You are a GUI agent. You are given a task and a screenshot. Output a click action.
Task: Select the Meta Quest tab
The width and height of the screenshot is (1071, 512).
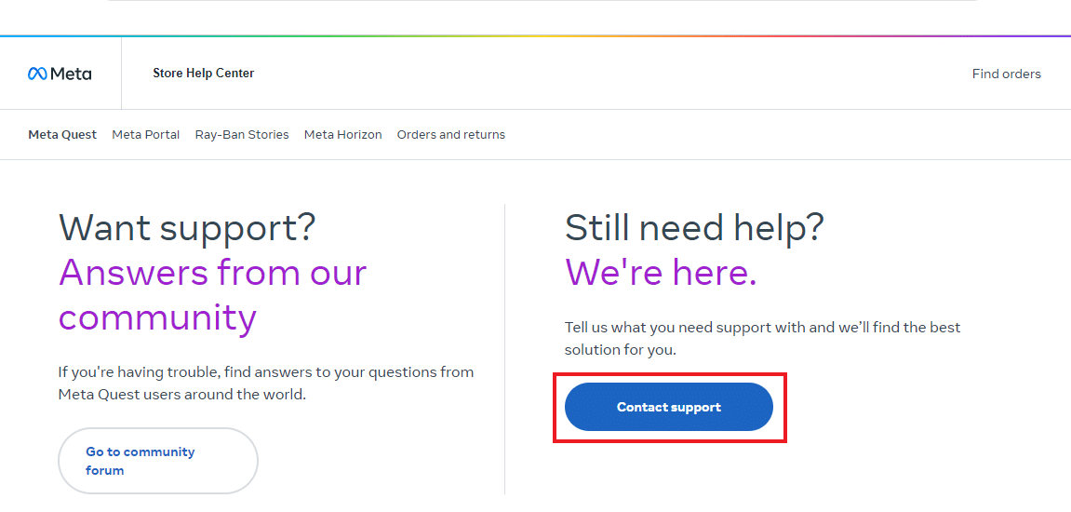pyautogui.click(x=62, y=134)
